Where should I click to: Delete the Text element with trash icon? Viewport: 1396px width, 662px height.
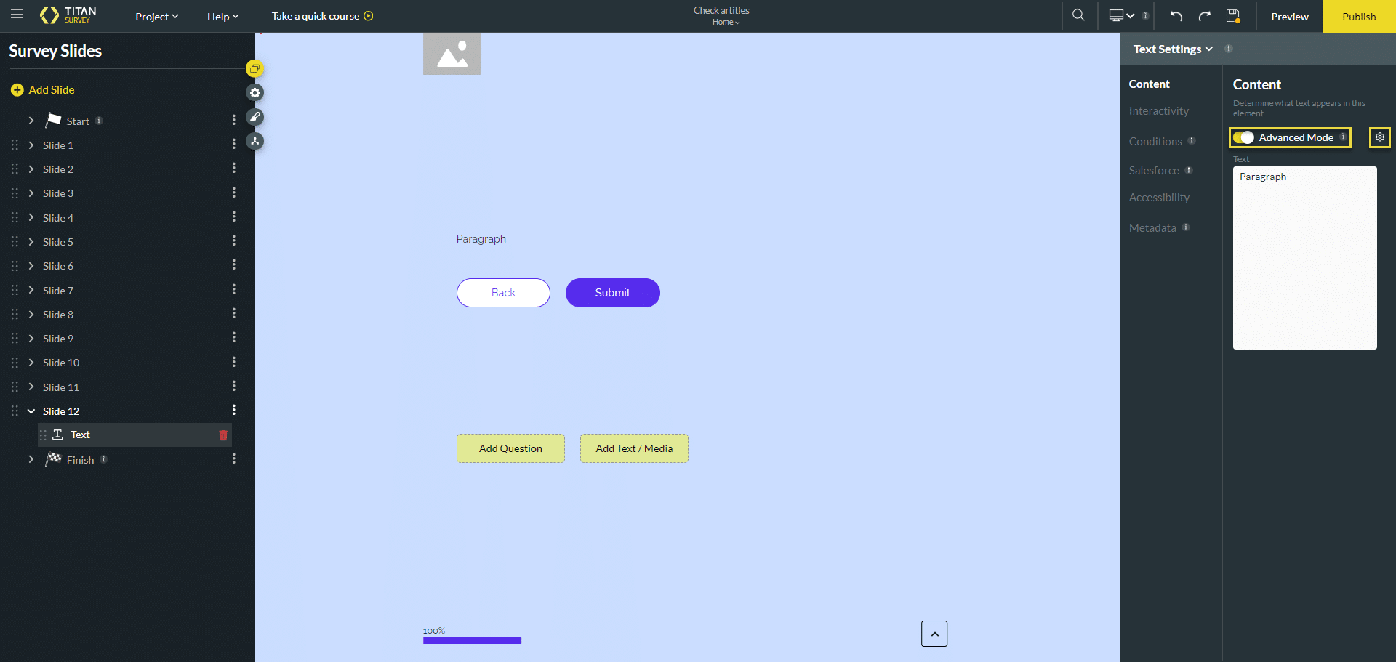[x=223, y=435]
